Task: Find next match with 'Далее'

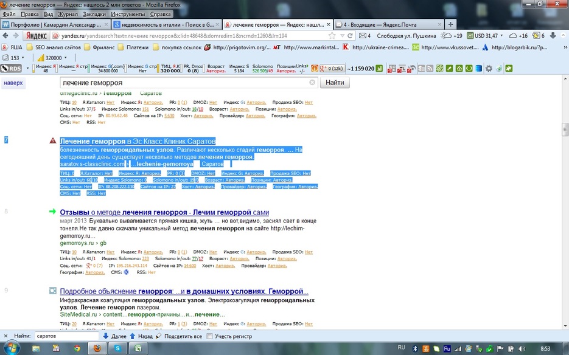Action: [x=114, y=336]
